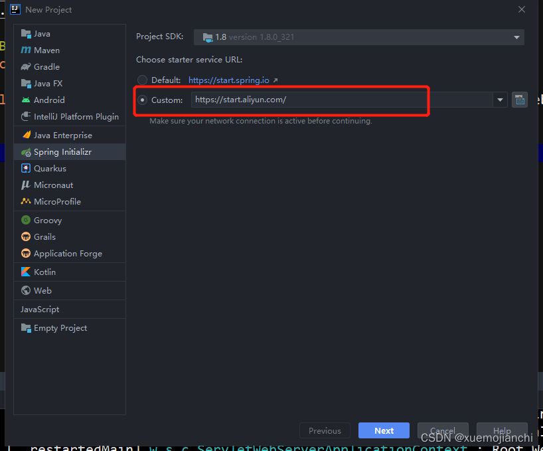Close the New Project dialog
Image resolution: width=543 pixels, height=451 pixels.
coord(522,9)
